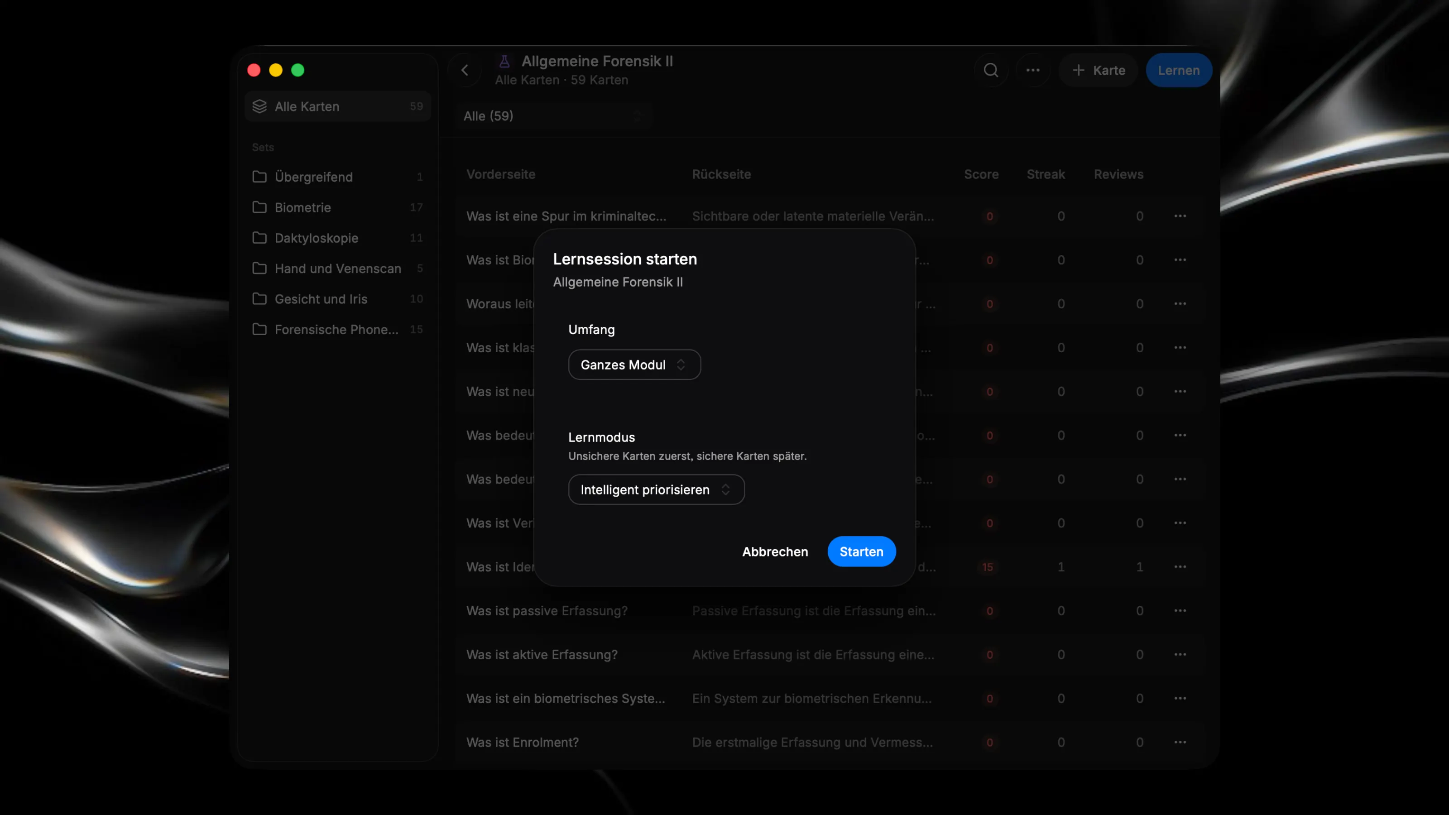Open the Umfang dropdown showing Ganzes Modul
The height and width of the screenshot is (815, 1449).
pos(634,364)
